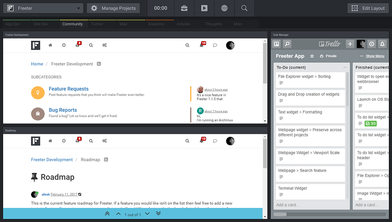The height and width of the screenshot is (222, 392).
Task: Click home icon in Roadmap widget
Action: pyautogui.click(x=50, y=141)
